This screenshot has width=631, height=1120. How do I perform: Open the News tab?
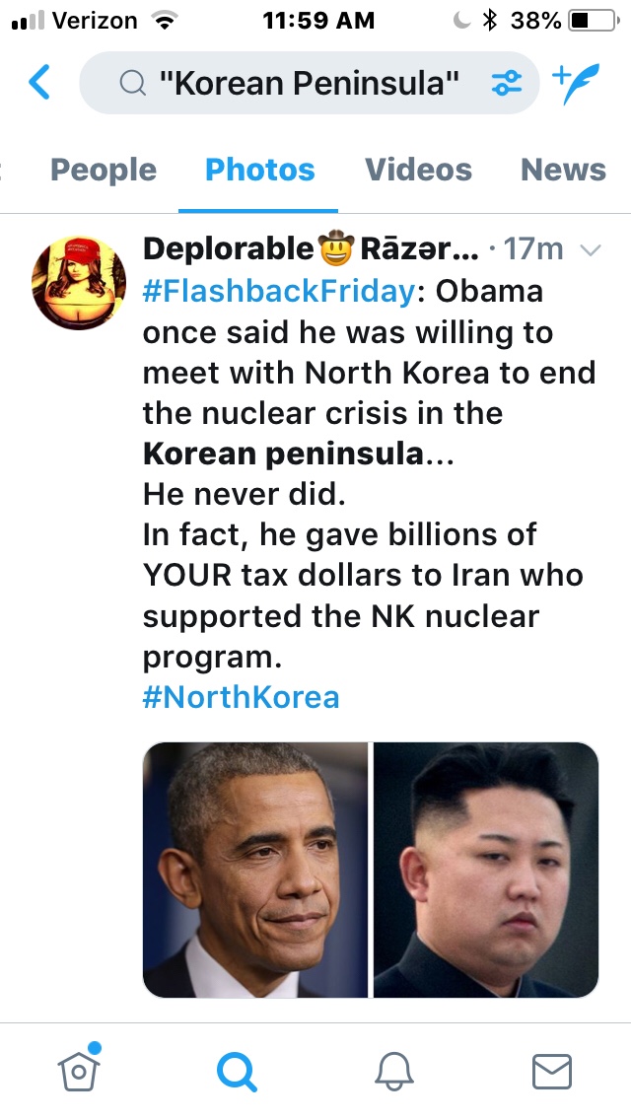click(x=563, y=170)
